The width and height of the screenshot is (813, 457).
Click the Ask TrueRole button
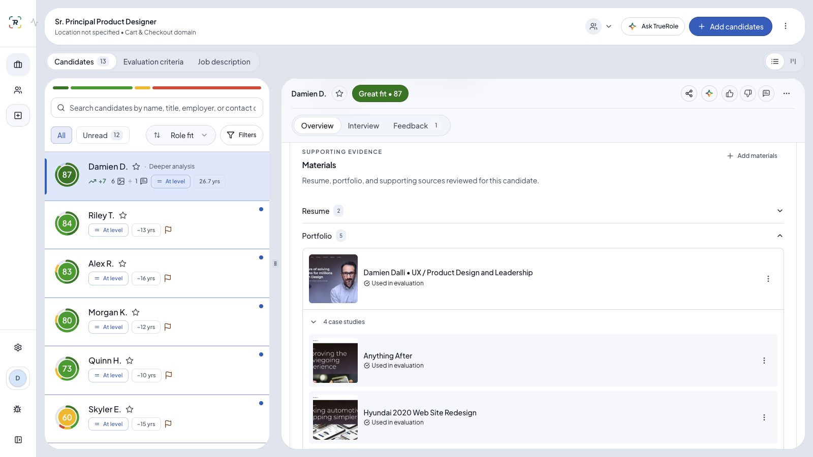point(653,26)
